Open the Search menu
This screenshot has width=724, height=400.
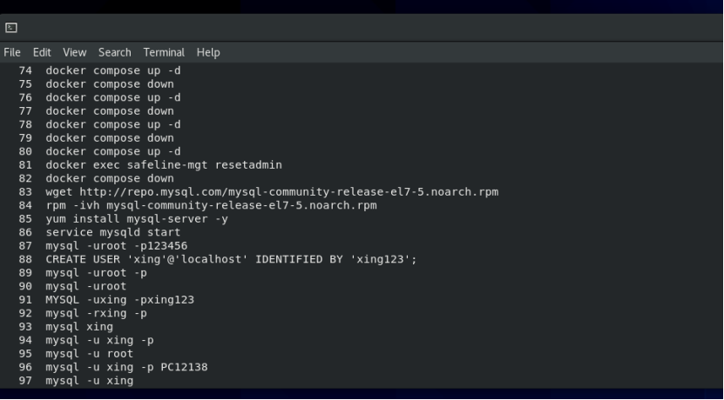point(114,52)
